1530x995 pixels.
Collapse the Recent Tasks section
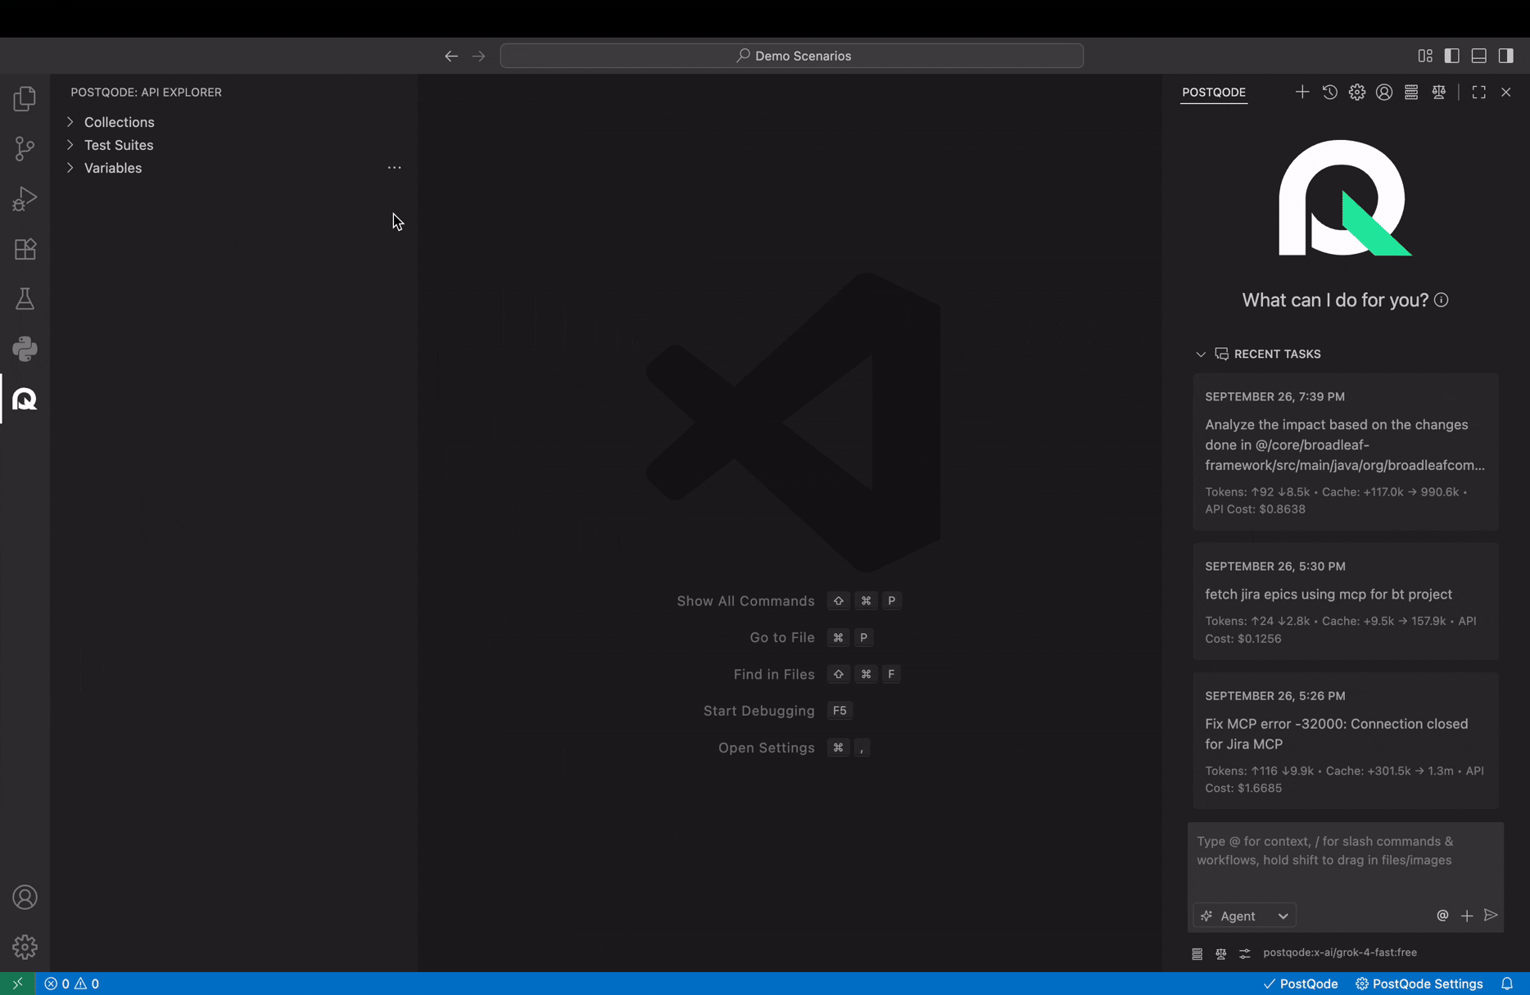coord(1201,355)
